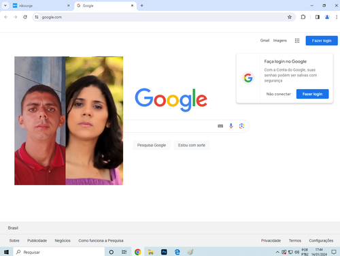This screenshot has width=340, height=256.
Task: Click the Brasil footer text
Action: 13,228
